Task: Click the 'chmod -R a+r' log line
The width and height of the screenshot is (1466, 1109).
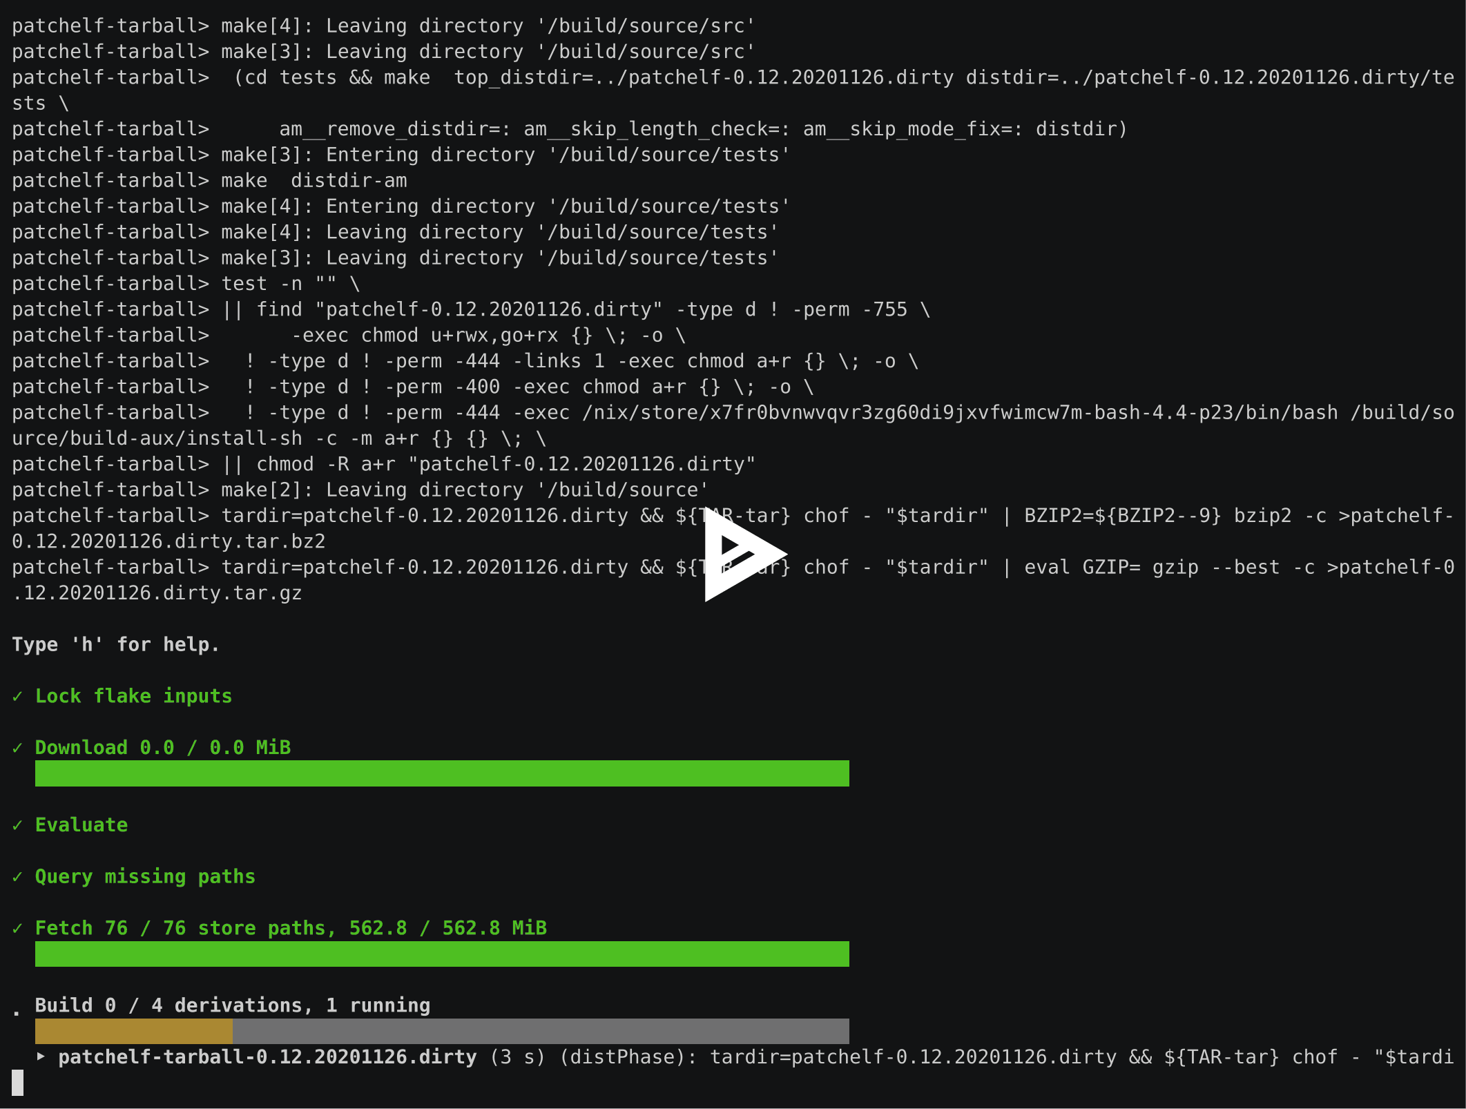Action: click(x=384, y=464)
